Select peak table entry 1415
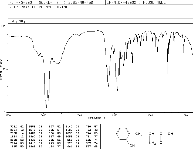This screenshot has width=193, height=149. pyautogui.click(x=32, y=143)
